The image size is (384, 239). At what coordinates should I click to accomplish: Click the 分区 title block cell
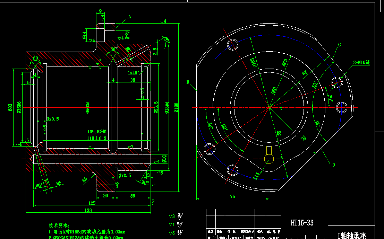click(x=232, y=231)
